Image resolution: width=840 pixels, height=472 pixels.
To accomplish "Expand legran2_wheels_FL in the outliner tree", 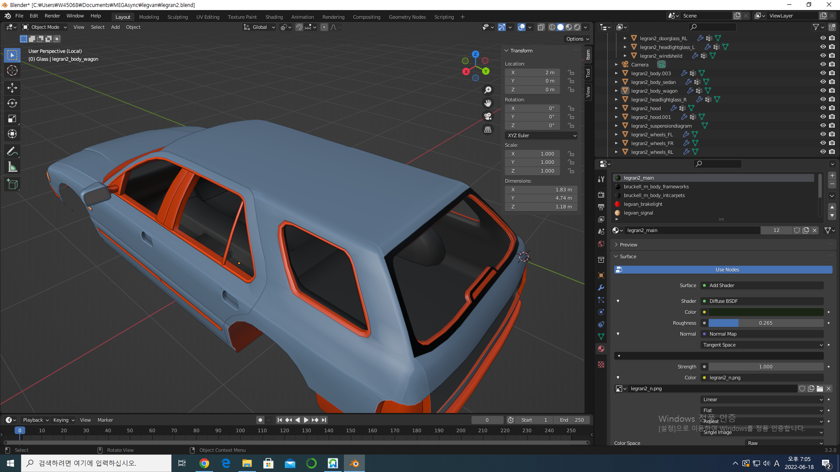I will click(616, 135).
